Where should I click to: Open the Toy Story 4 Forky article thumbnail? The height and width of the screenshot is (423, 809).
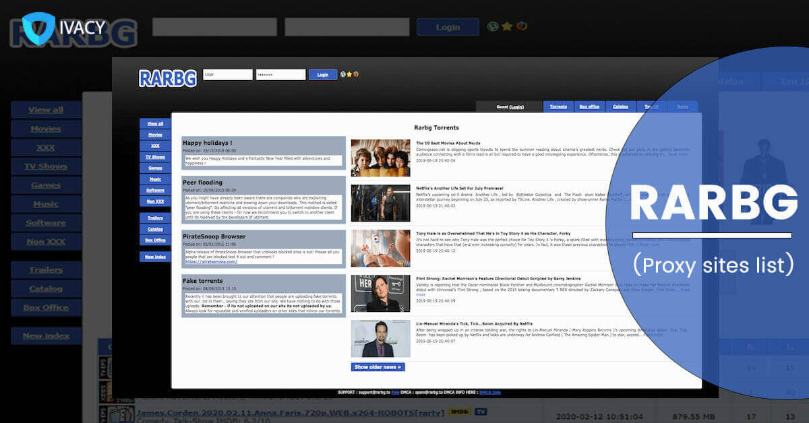380,248
